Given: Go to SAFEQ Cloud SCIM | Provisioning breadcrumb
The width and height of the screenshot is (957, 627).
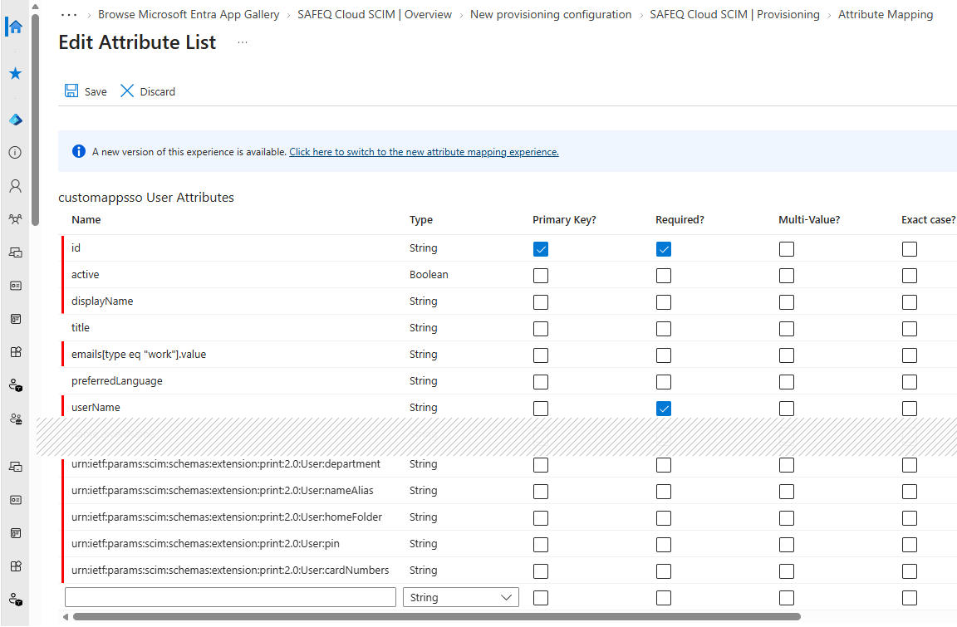Looking at the screenshot, I should click(735, 15).
